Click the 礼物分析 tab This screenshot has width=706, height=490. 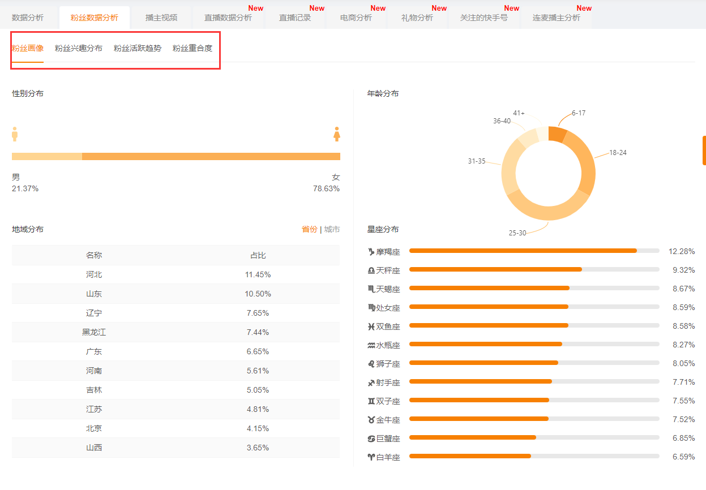[417, 18]
